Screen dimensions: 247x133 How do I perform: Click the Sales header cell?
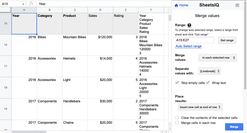pyautogui.click(x=100, y=24)
